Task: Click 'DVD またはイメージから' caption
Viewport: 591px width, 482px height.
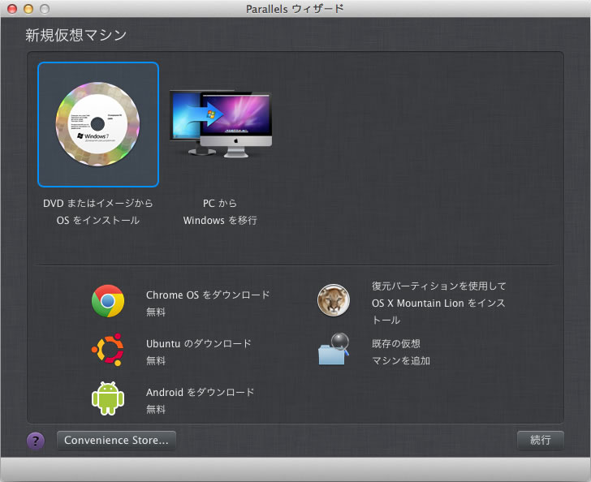Action: pyautogui.click(x=98, y=203)
